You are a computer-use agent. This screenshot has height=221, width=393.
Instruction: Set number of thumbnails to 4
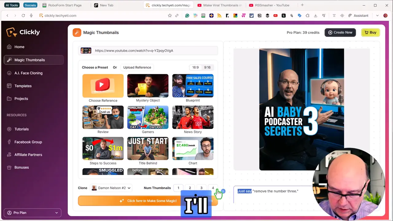click(213, 188)
